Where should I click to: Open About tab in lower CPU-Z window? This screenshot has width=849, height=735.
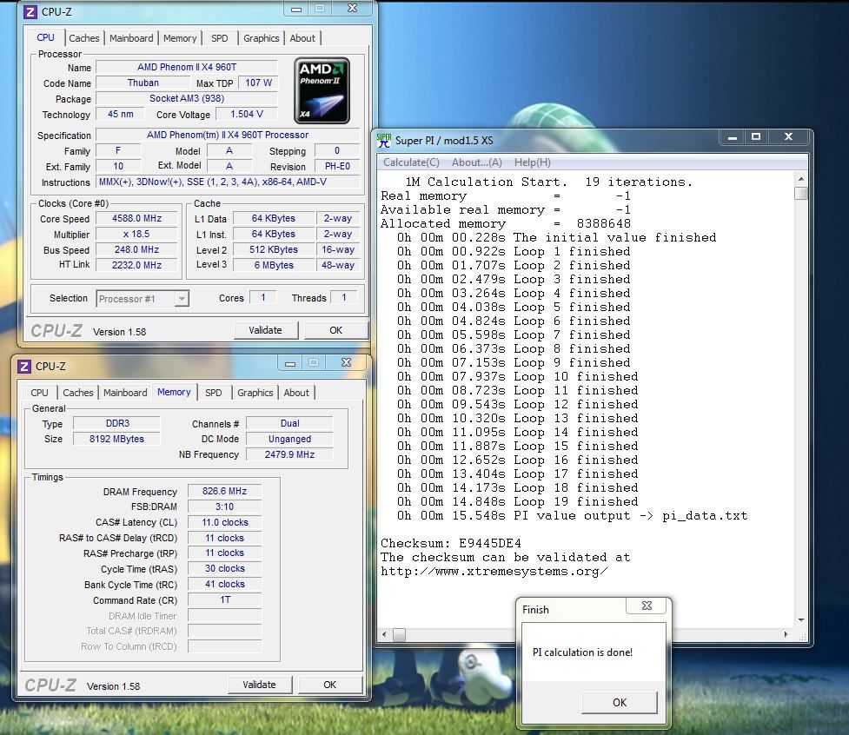(x=296, y=393)
